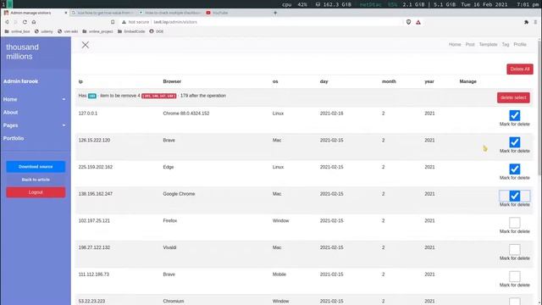
Task: Click the disk 162.3 GiB indicator
Action: click(333, 4)
